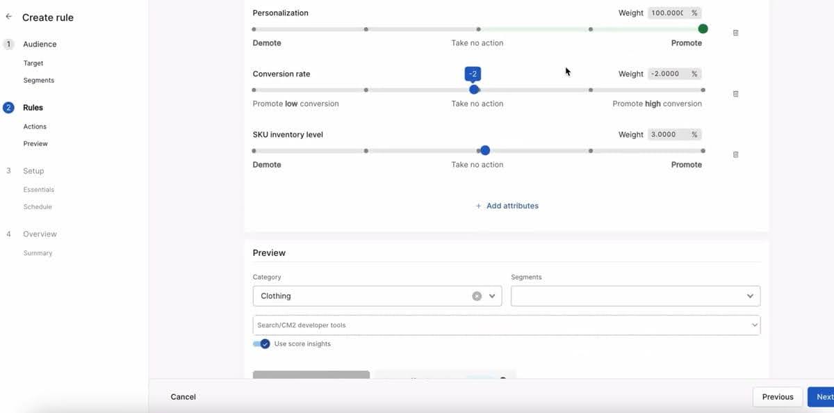
Task: Click the Conversion rate slider handle
Action: tap(474, 89)
